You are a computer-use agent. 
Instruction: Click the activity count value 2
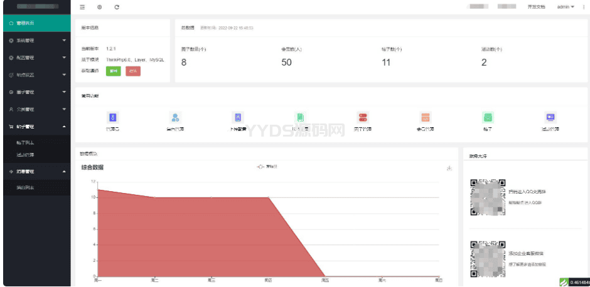[x=484, y=63]
